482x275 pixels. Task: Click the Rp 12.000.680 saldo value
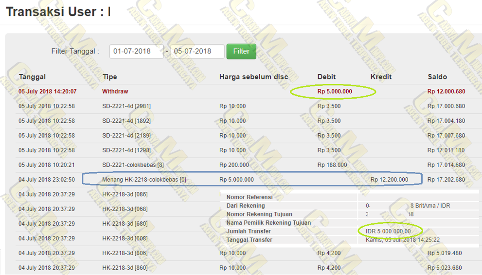point(446,92)
